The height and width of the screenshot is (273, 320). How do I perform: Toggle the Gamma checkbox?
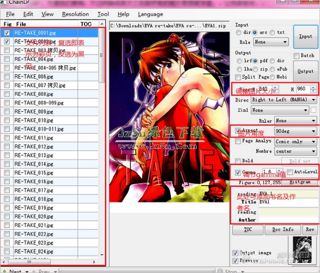[238, 172]
